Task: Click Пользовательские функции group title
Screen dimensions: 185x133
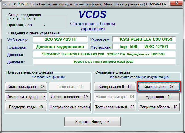Action: (x=30, y=72)
